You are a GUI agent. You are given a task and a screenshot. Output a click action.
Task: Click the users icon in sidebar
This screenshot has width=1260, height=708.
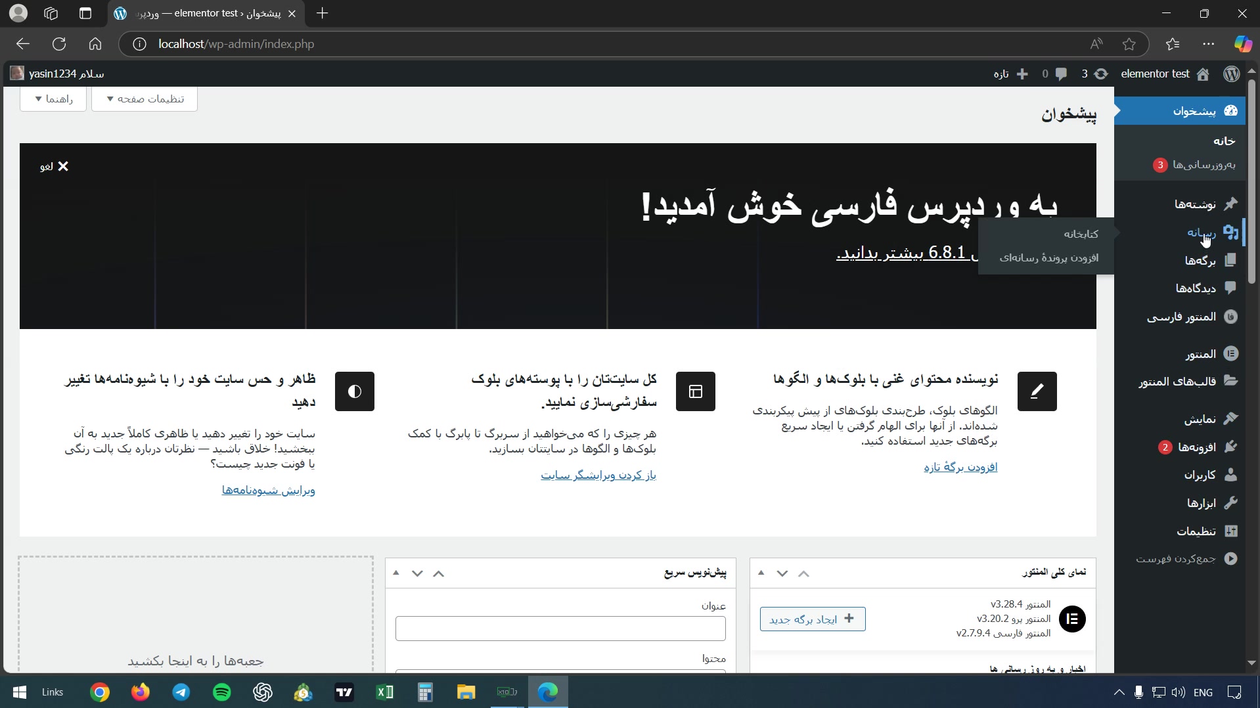pos(1230,474)
